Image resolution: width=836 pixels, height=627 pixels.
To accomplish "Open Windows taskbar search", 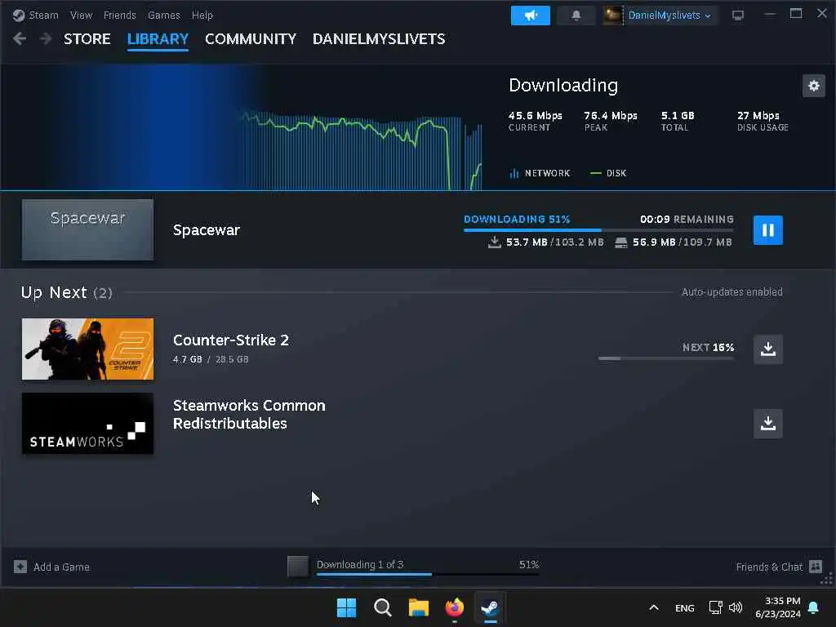I will pos(382,607).
